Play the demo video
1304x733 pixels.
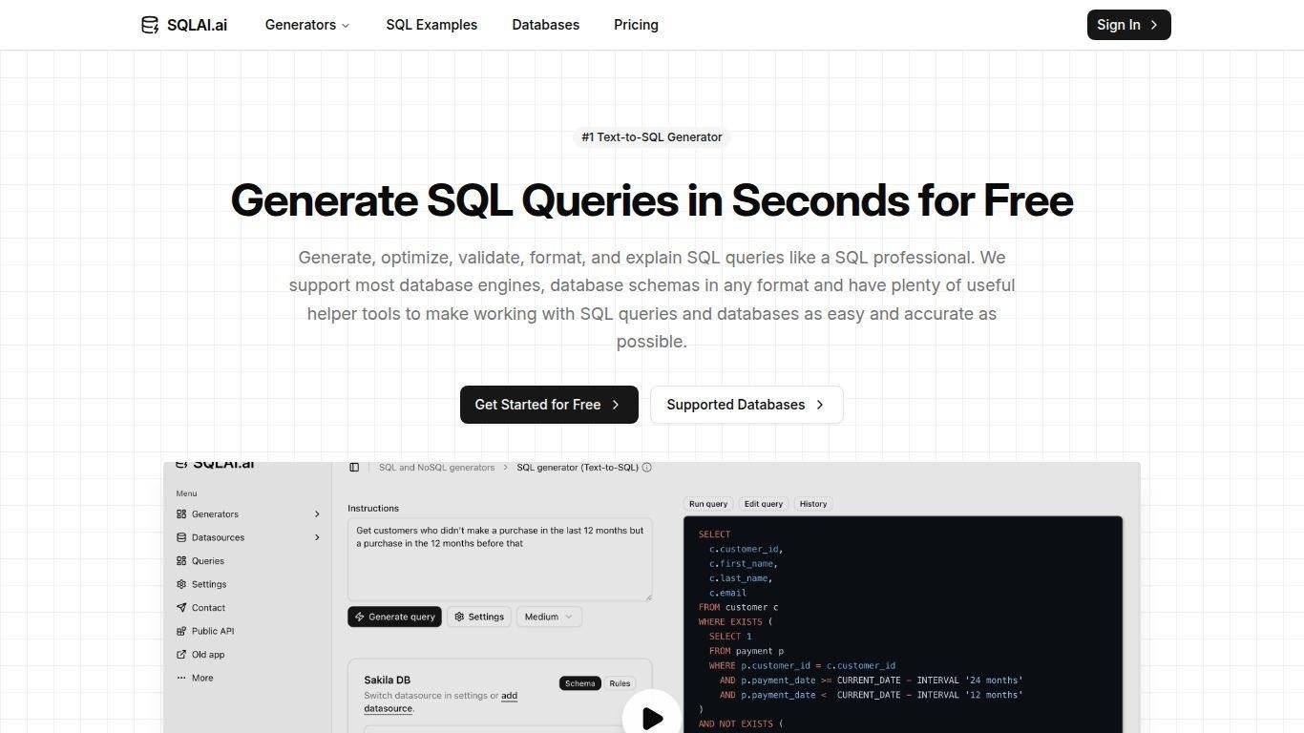click(x=652, y=718)
